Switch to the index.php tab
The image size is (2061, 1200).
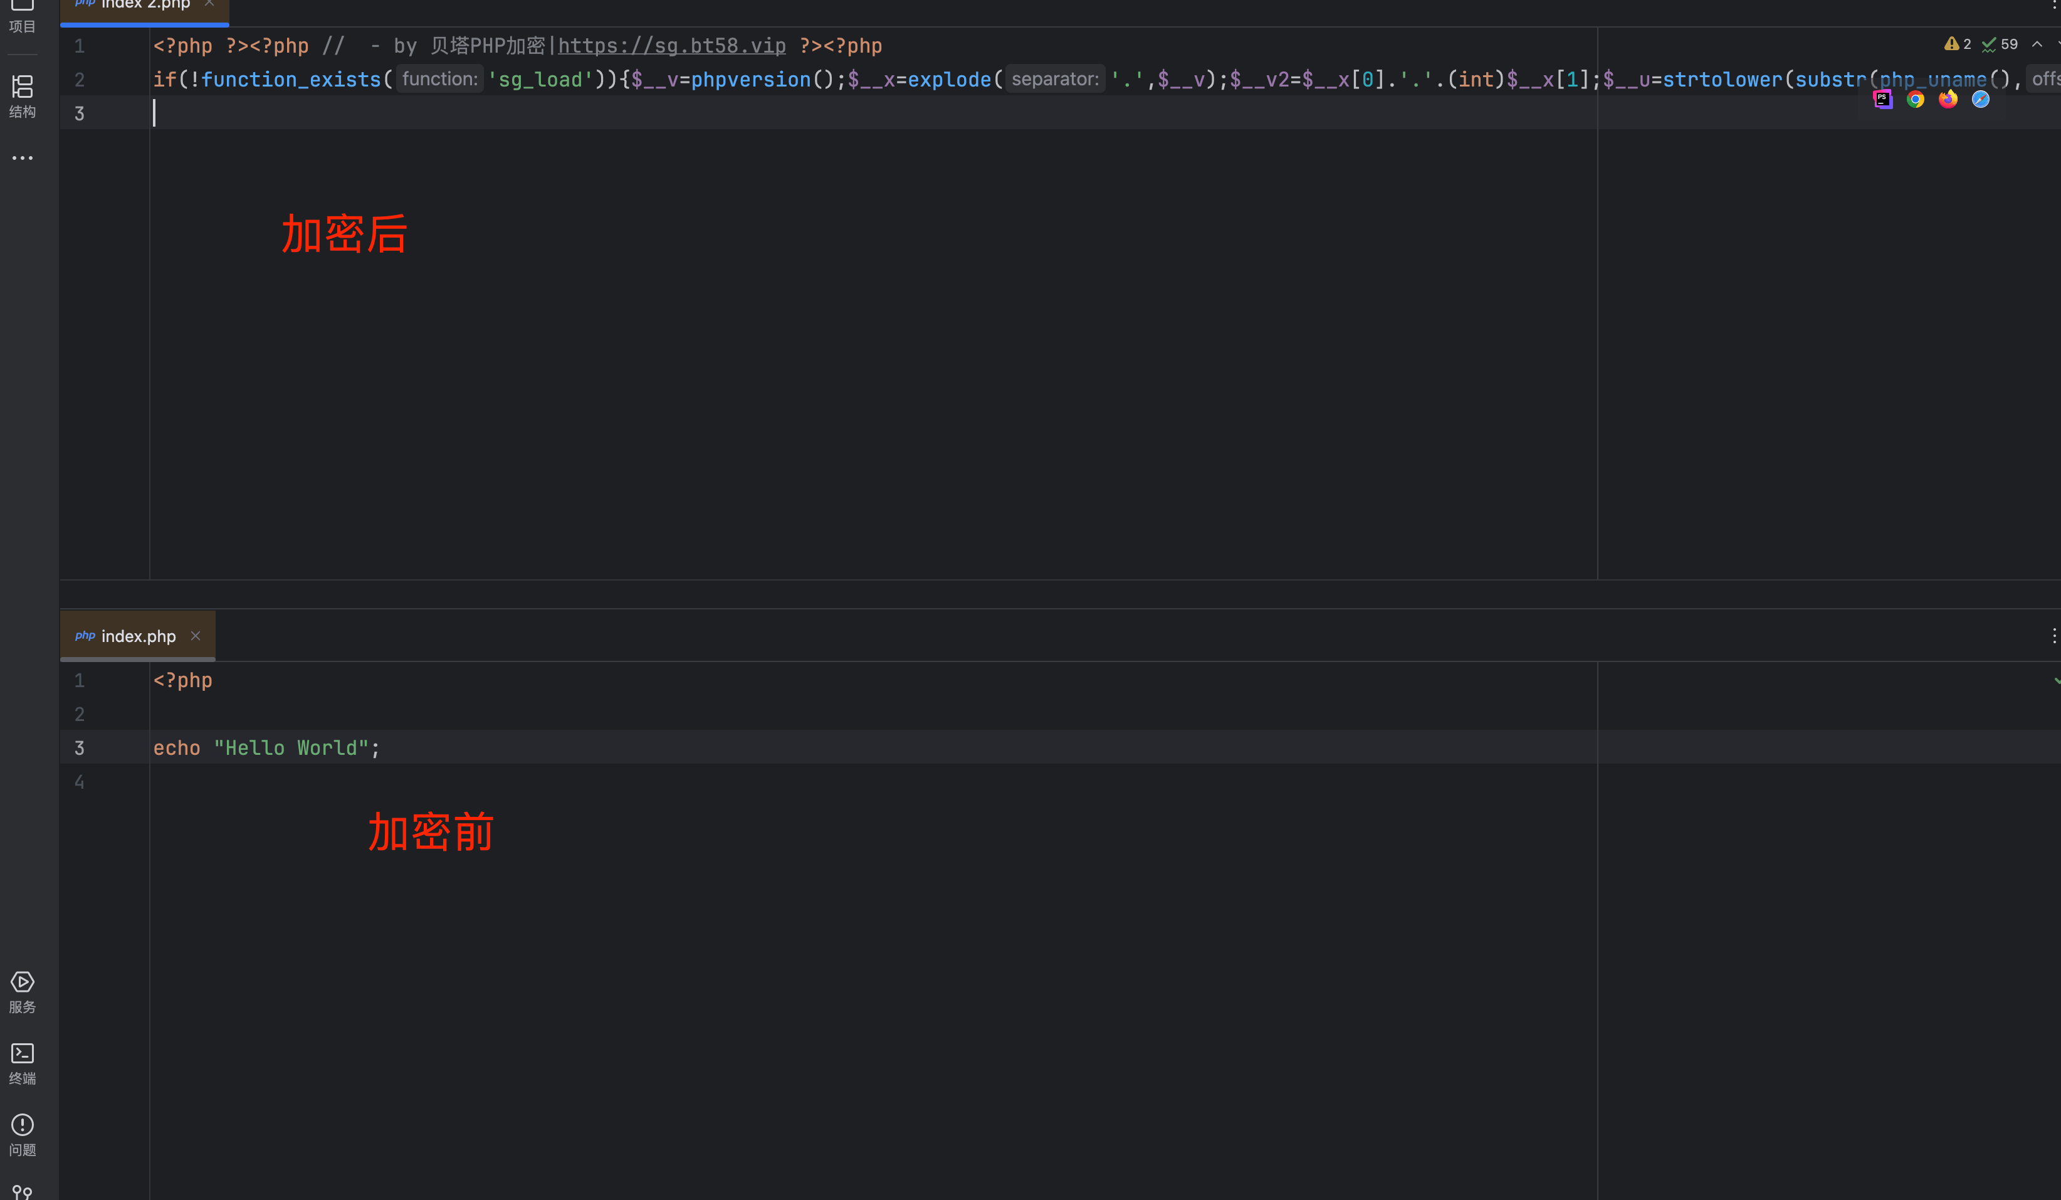click(x=137, y=636)
